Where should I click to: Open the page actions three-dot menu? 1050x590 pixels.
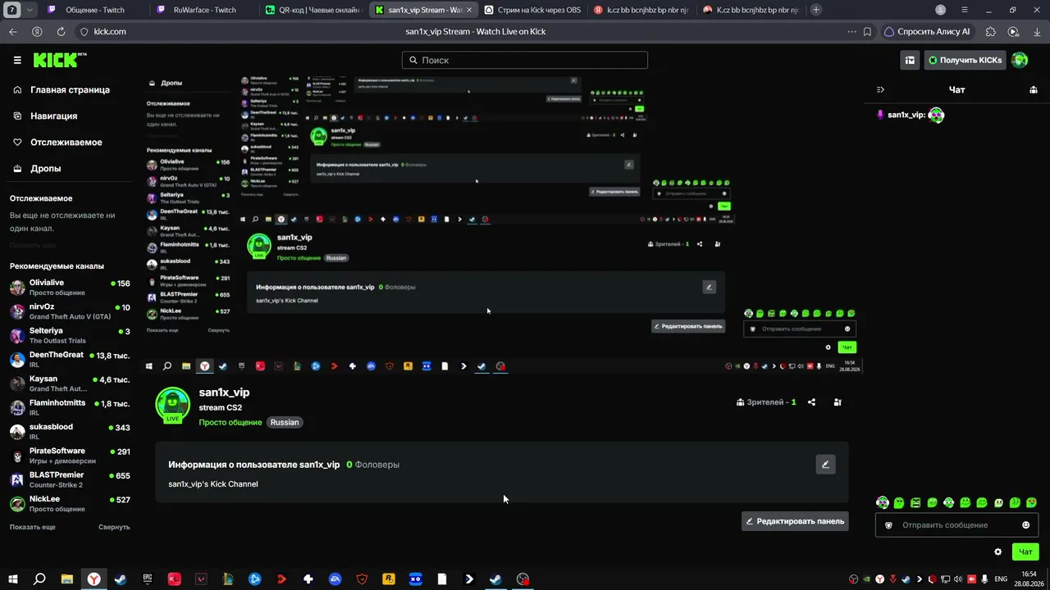pos(851,31)
